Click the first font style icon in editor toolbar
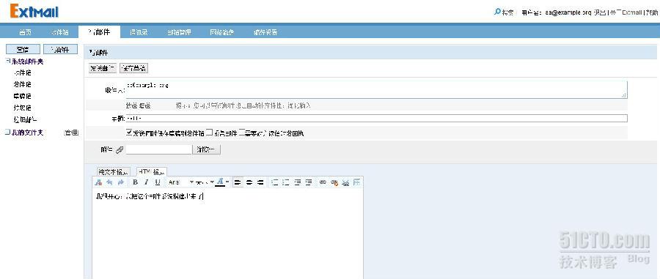The image size is (660, 279). click(x=98, y=182)
